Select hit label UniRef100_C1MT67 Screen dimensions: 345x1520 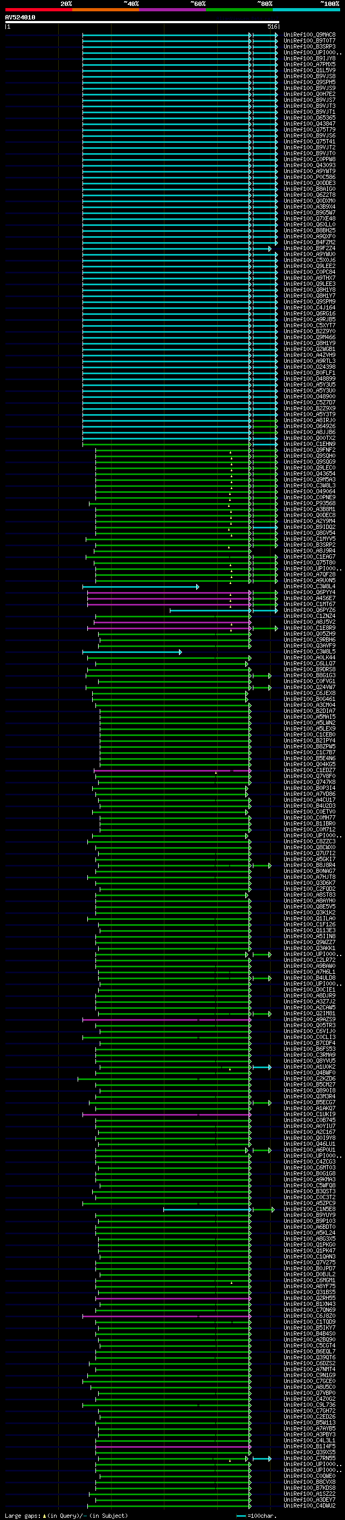point(309,604)
